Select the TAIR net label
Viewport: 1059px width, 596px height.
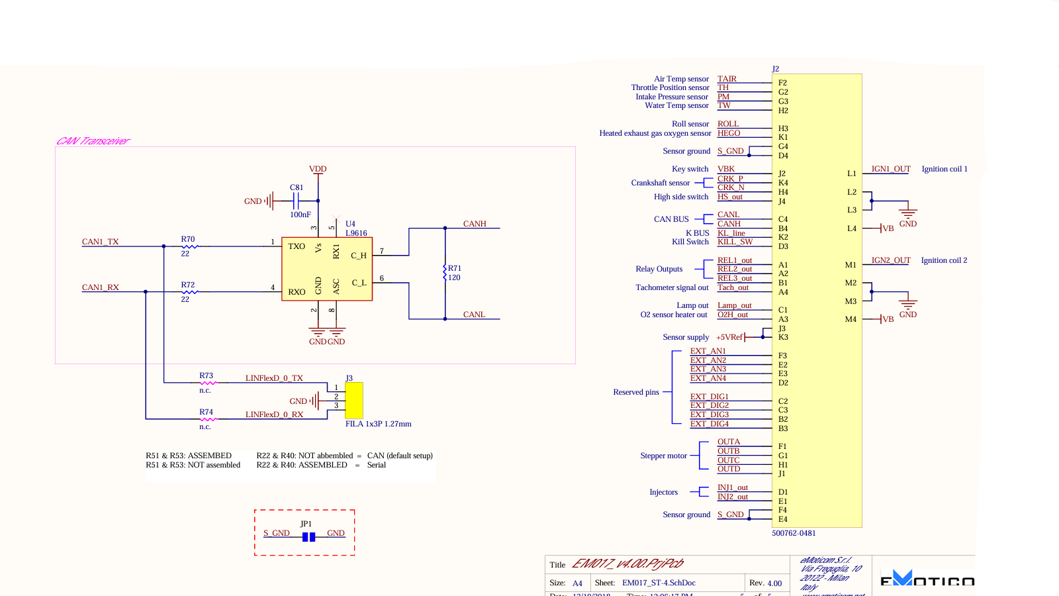coord(727,79)
